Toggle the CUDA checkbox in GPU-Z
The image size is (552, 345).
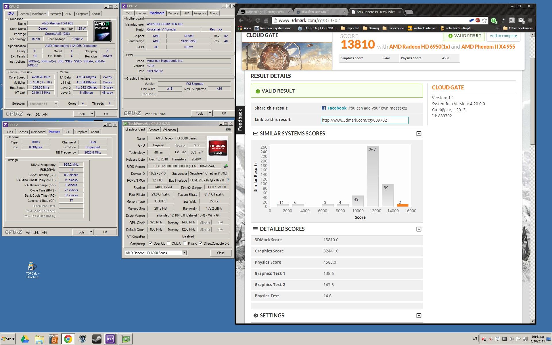[x=168, y=243]
